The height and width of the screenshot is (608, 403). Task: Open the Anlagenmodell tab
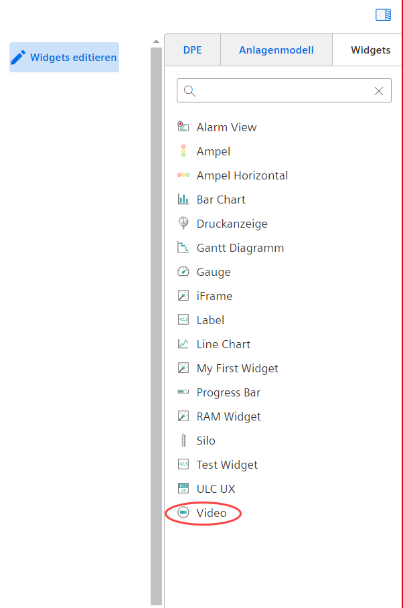276,50
